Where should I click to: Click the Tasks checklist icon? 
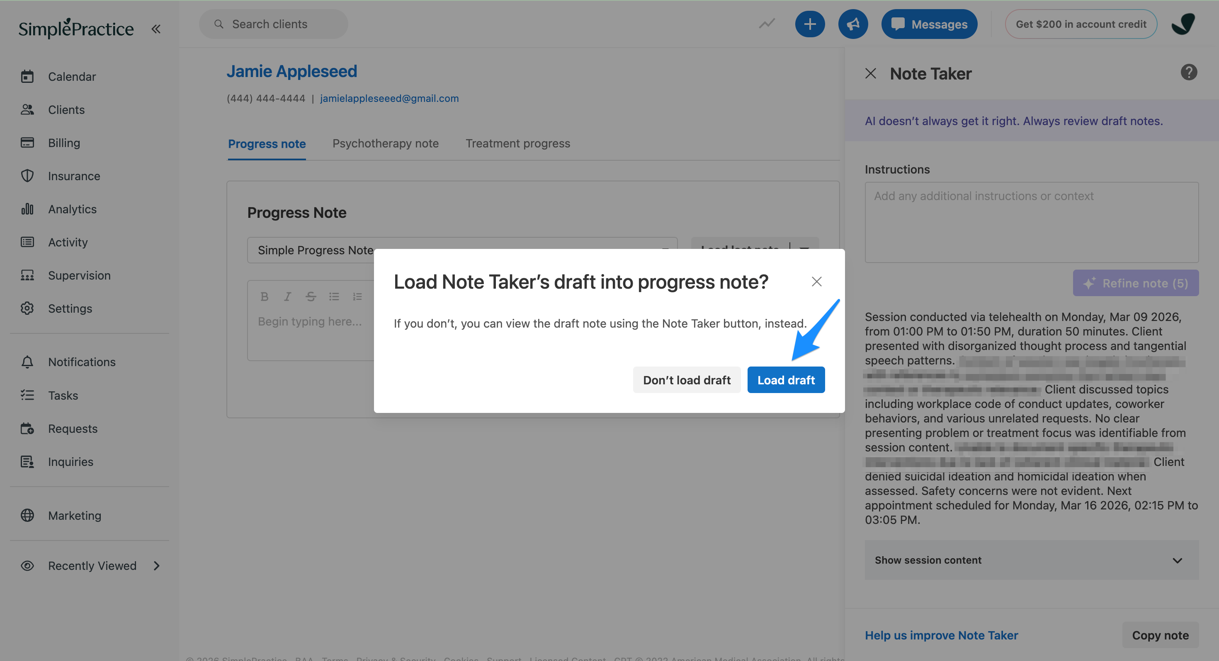pos(27,395)
